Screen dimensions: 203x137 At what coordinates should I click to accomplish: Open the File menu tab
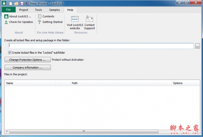(8, 10)
